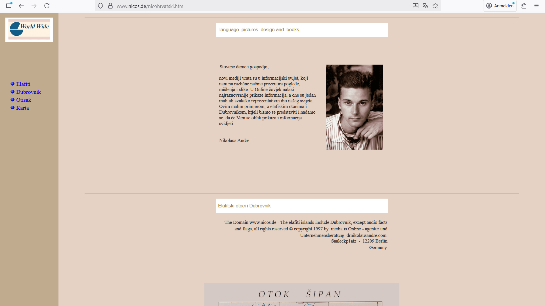Viewport: 545px width, 306px height.
Task: Toggle the bookmark star for this page
Action: [x=435, y=6]
